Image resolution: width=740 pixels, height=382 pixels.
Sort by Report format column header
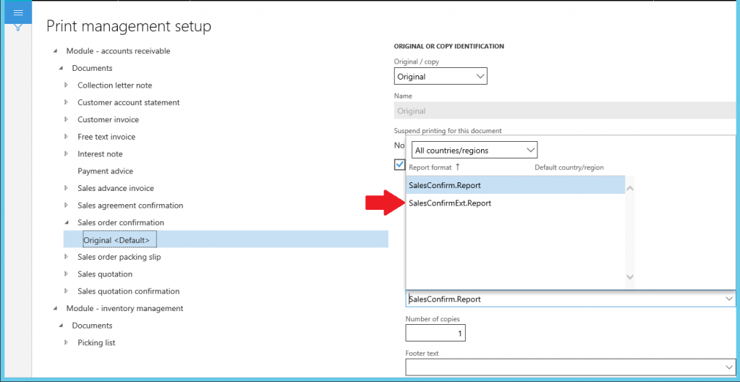point(430,167)
